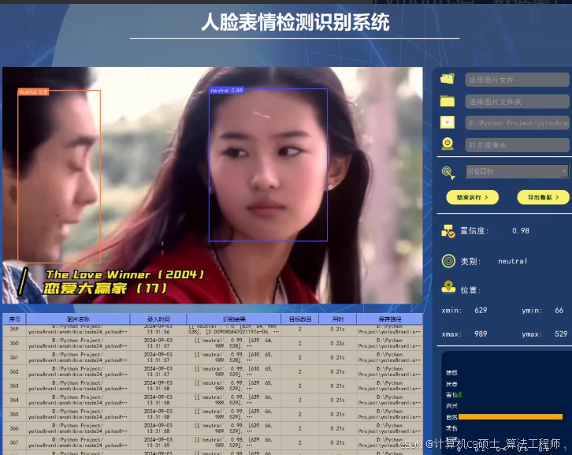Screen dimensions: 572x455
Task: Select table row 364
Action: tap(213, 401)
